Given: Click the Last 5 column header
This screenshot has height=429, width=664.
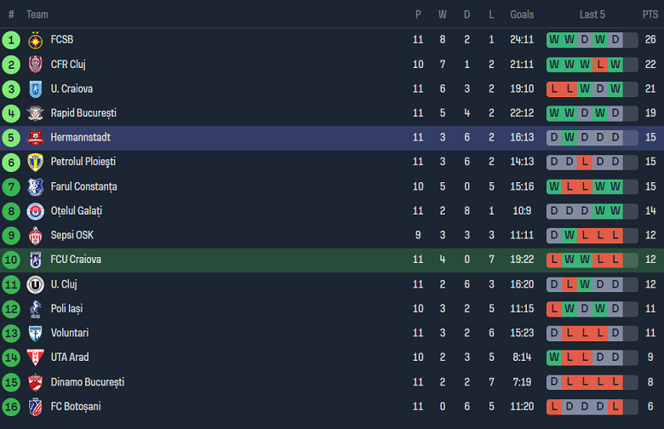Looking at the screenshot, I should (x=592, y=14).
